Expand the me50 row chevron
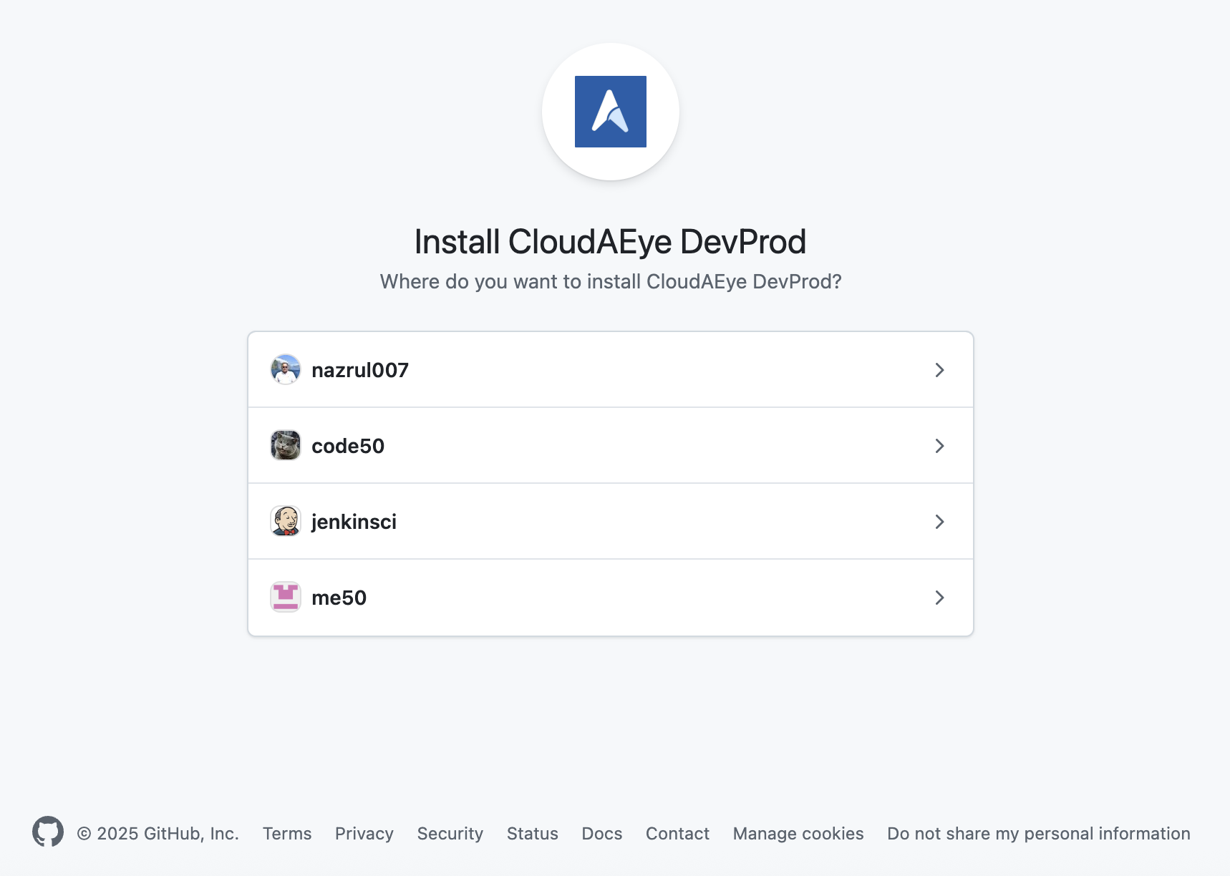 (x=939, y=598)
